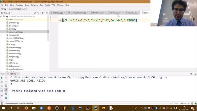Image resolution: width=197 pixels, height=111 pixels.
Task: Switch to the birthdays.py editor tab
Action: (58, 13)
